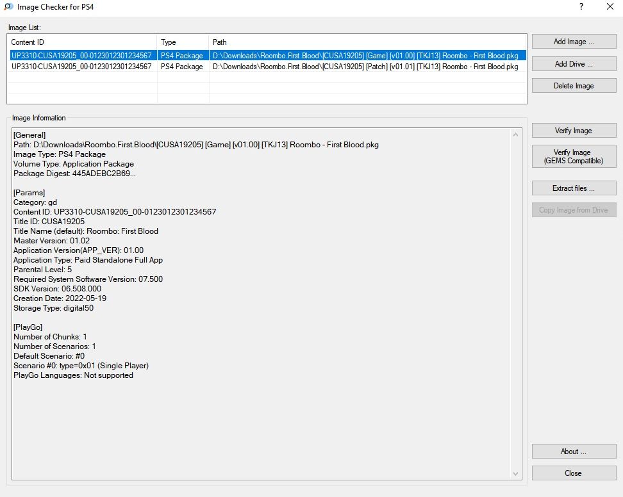
Task: Click the Parental Level: 5 line
Action: click(42, 270)
